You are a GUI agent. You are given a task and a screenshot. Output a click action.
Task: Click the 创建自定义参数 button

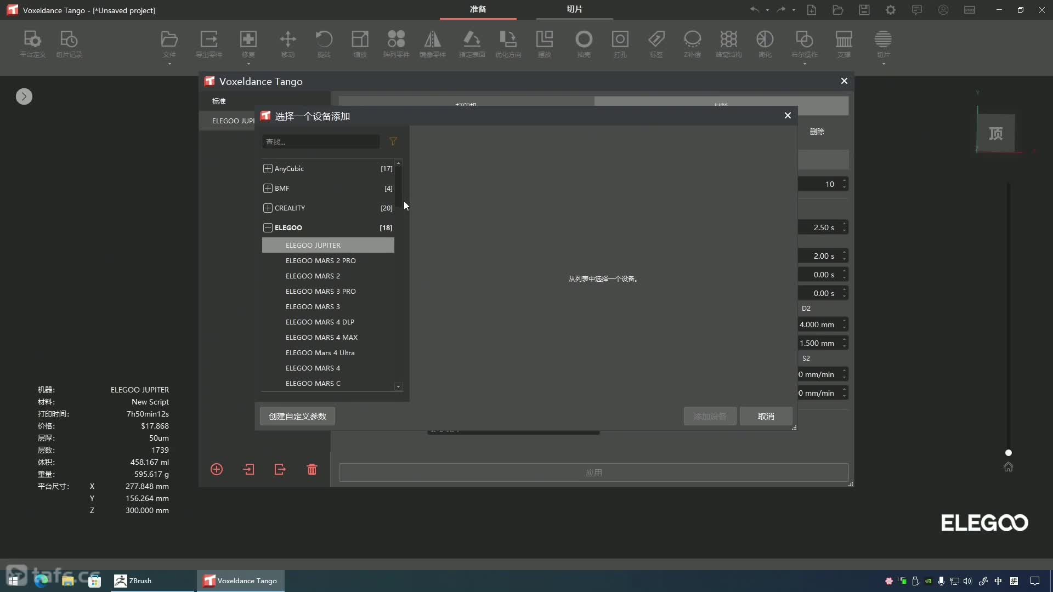297,416
